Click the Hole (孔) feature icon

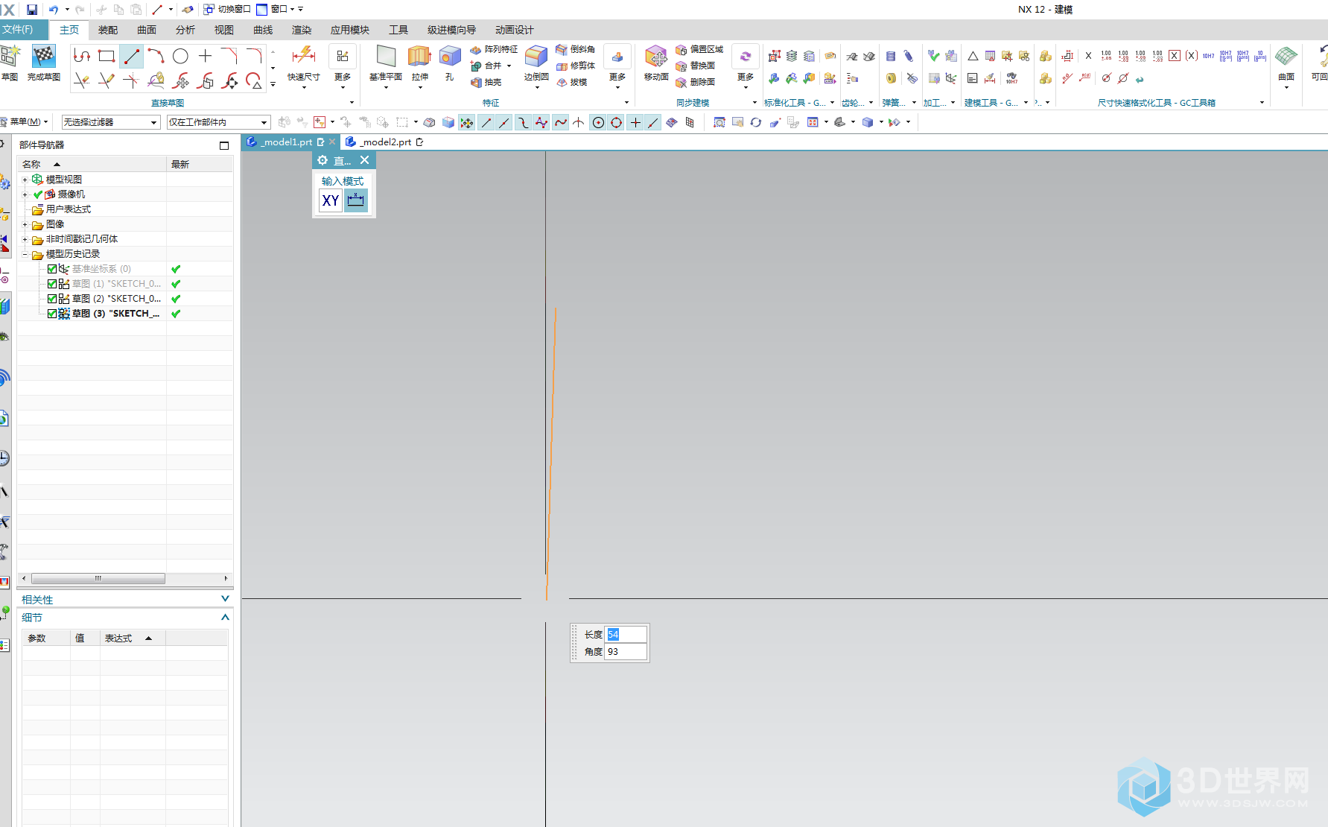(450, 56)
